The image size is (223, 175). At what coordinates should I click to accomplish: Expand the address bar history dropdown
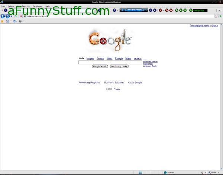216,16
